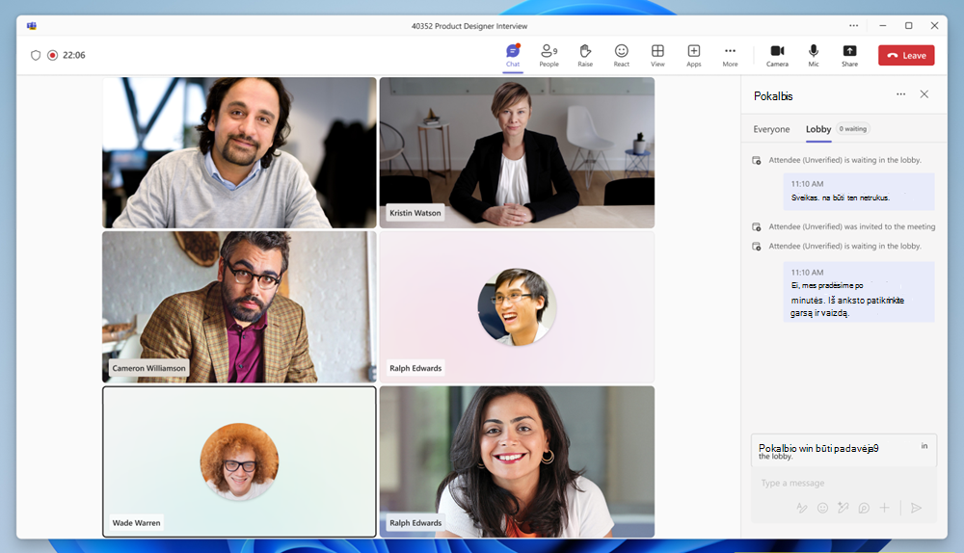Image resolution: width=964 pixels, height=553 pixels.
Task: Open the message formatting options
Action: [x=802, y=508]
